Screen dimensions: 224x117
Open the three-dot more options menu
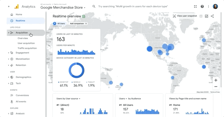click(208, 6)
